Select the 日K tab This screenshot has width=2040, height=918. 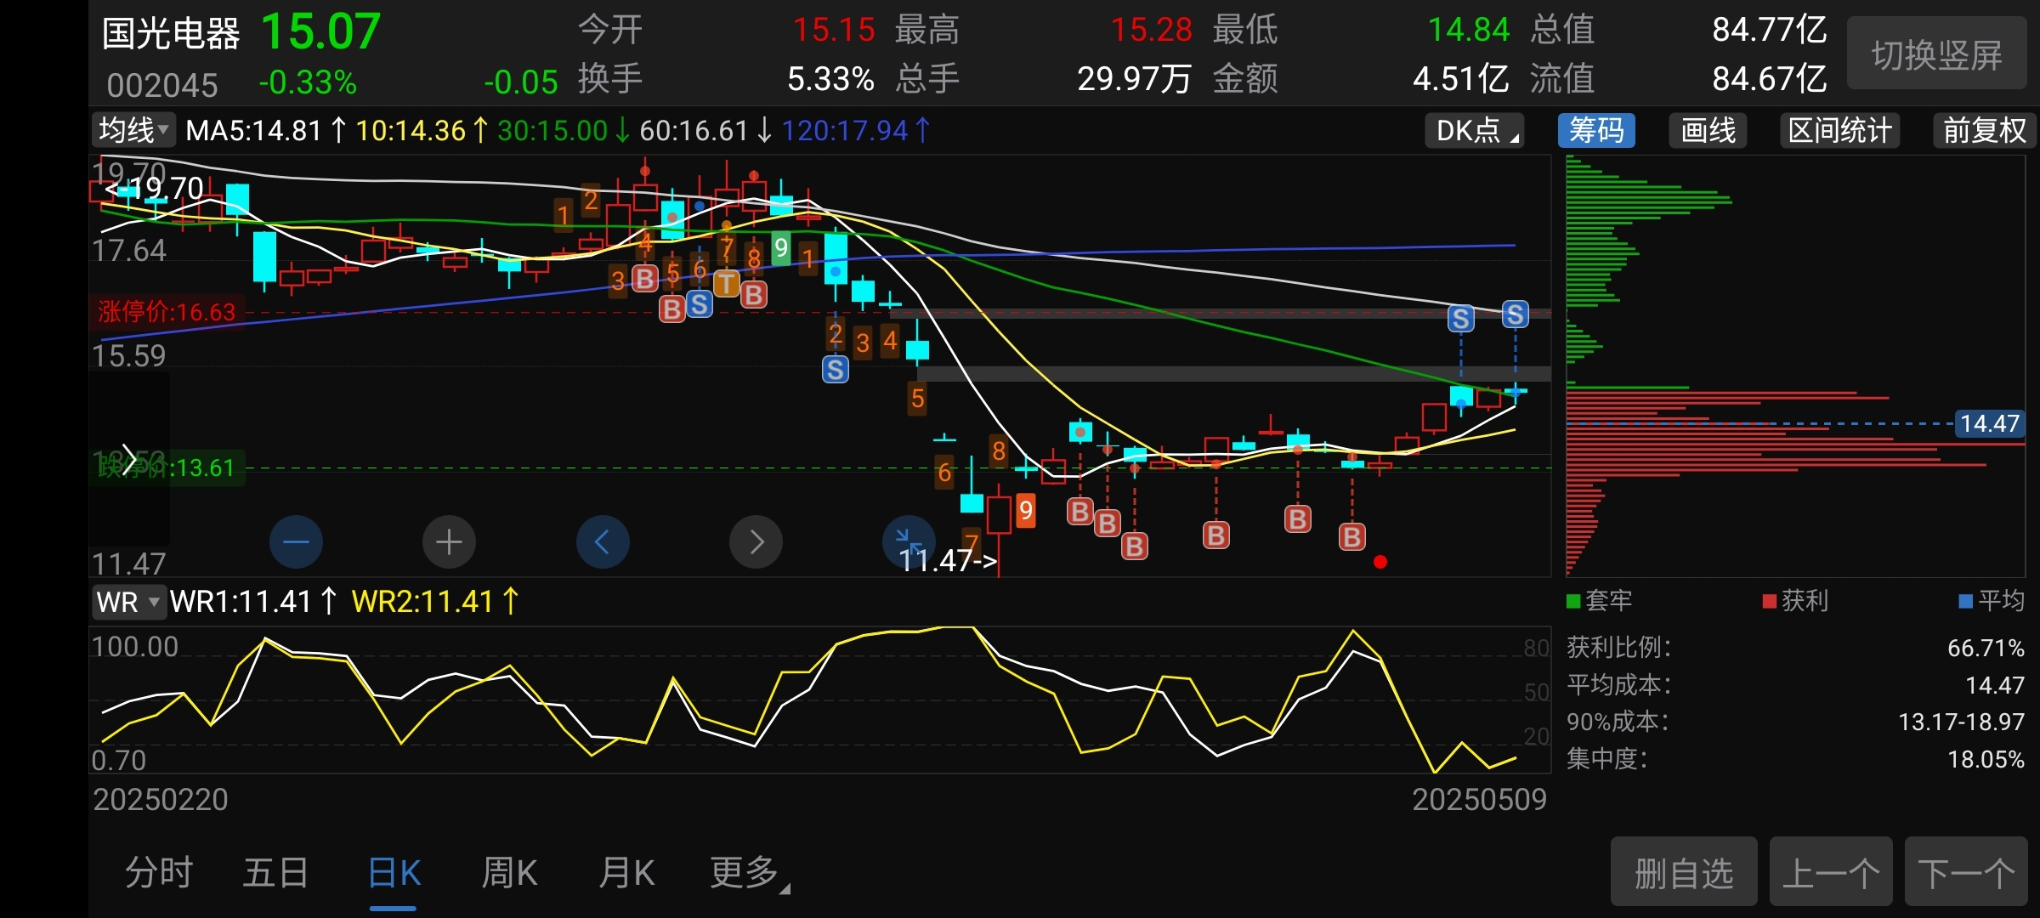point(394,873)
